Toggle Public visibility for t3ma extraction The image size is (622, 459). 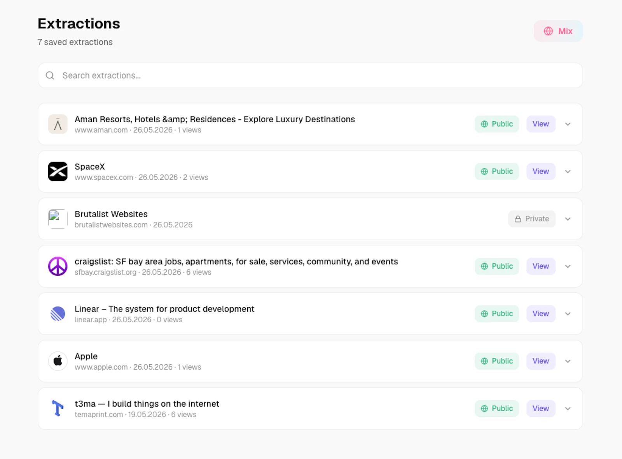497,408
